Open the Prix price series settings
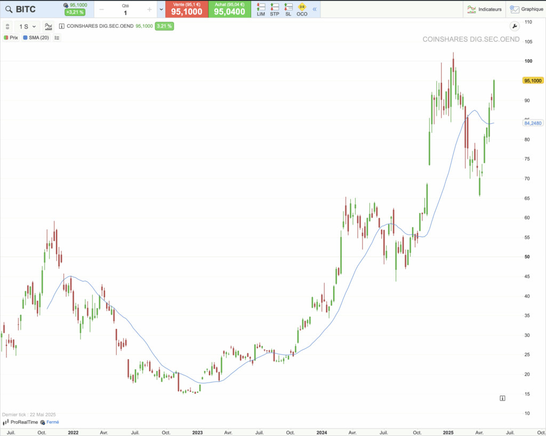 (11, 38)
